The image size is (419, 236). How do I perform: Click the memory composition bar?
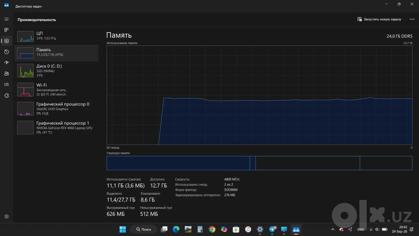pos(259,163)
